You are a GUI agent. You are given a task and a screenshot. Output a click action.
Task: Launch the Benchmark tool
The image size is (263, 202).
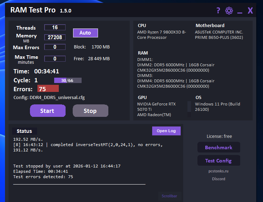click(218, 147)
